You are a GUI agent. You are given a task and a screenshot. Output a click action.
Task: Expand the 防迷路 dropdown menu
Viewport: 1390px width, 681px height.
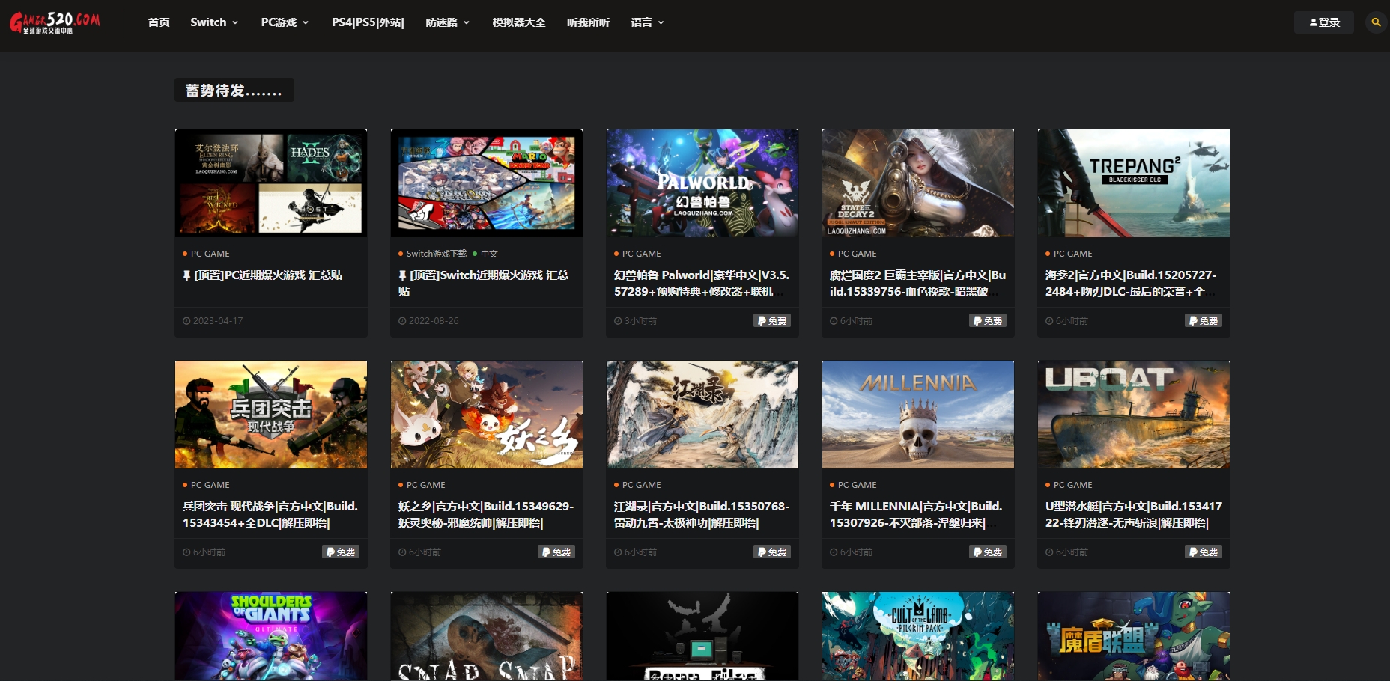point(448,22)
